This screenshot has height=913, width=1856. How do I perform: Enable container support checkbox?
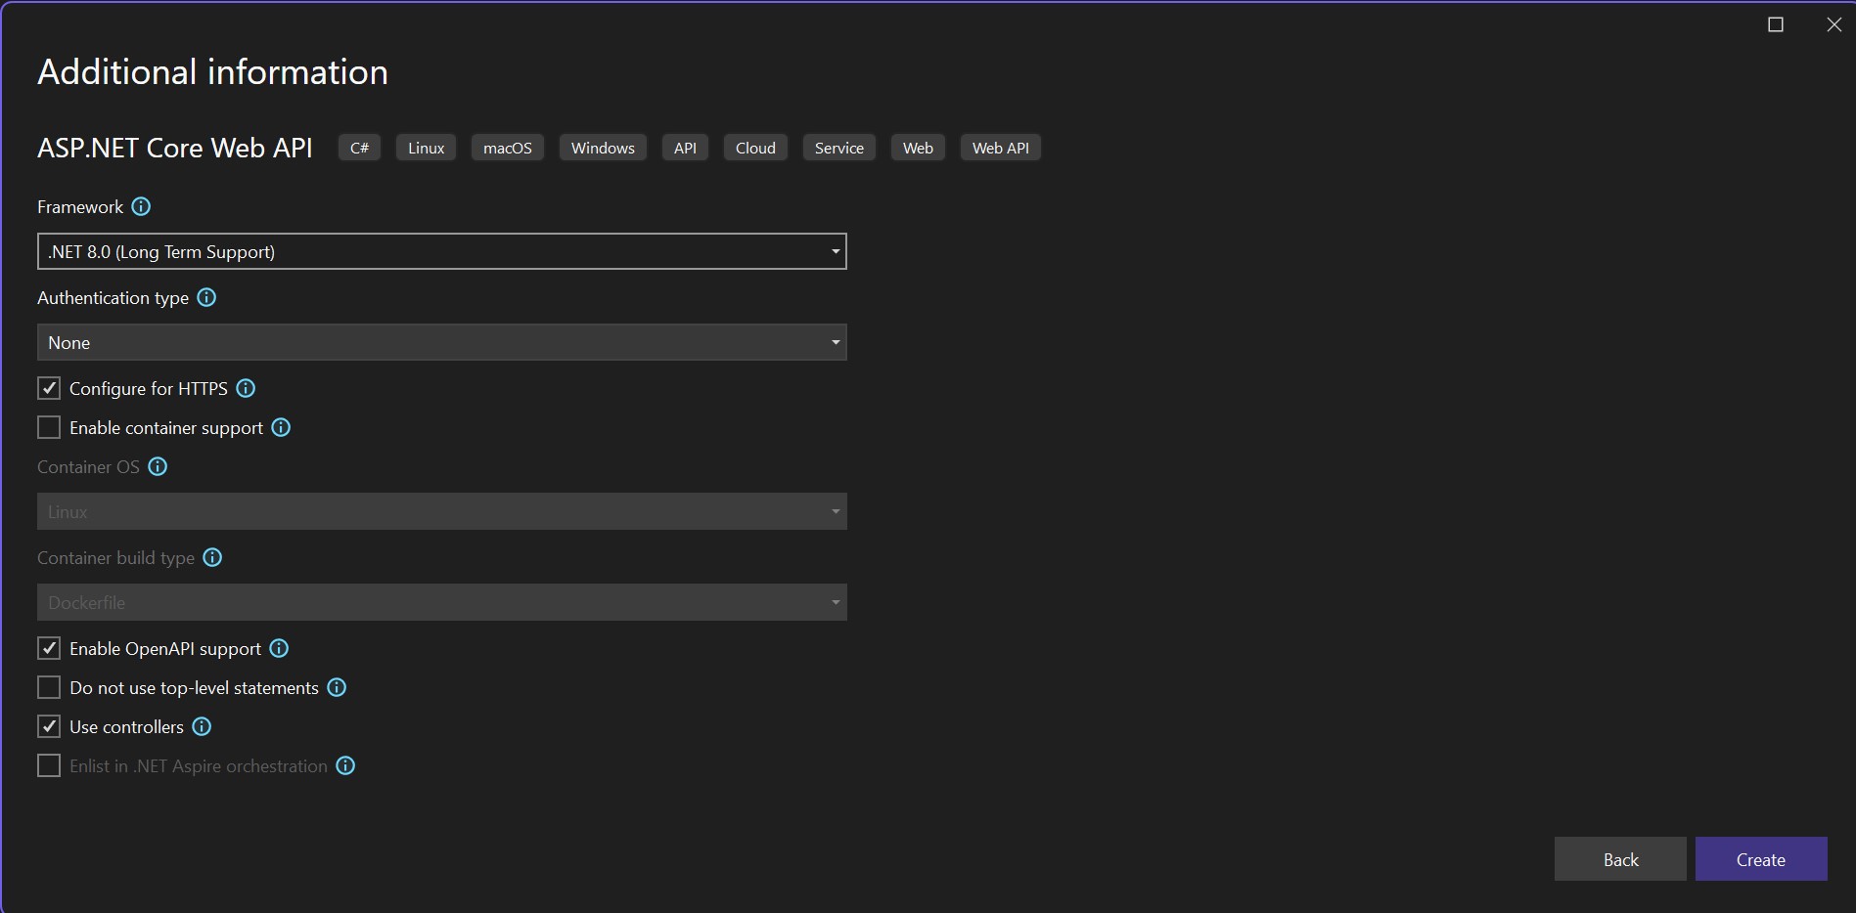pos(49,427)
